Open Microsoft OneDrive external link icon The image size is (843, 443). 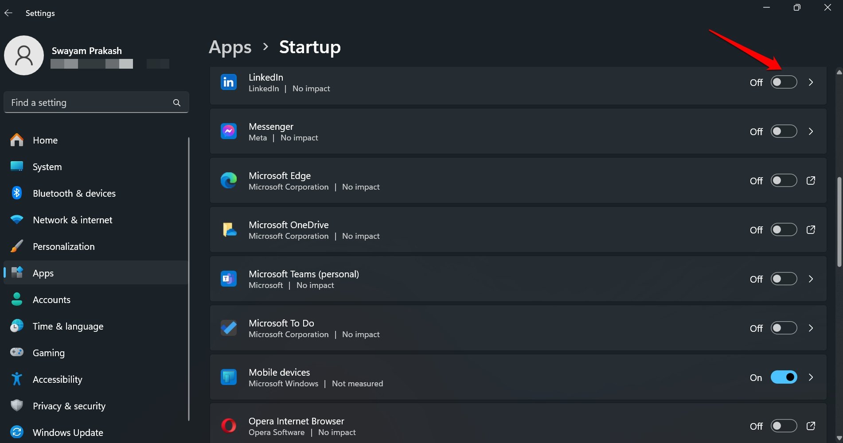pyautogui.click(x=811, y=230)
